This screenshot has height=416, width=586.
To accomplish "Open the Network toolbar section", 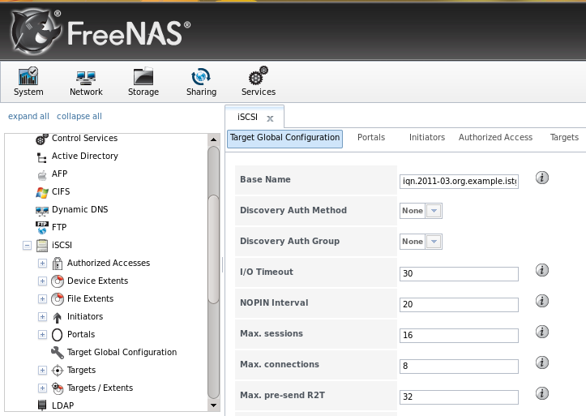I will tap(86, 81).
